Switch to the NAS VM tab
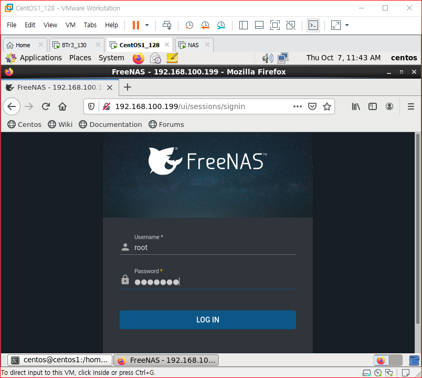The width and height of the screenshot is (422, 378). pos(193,45)
